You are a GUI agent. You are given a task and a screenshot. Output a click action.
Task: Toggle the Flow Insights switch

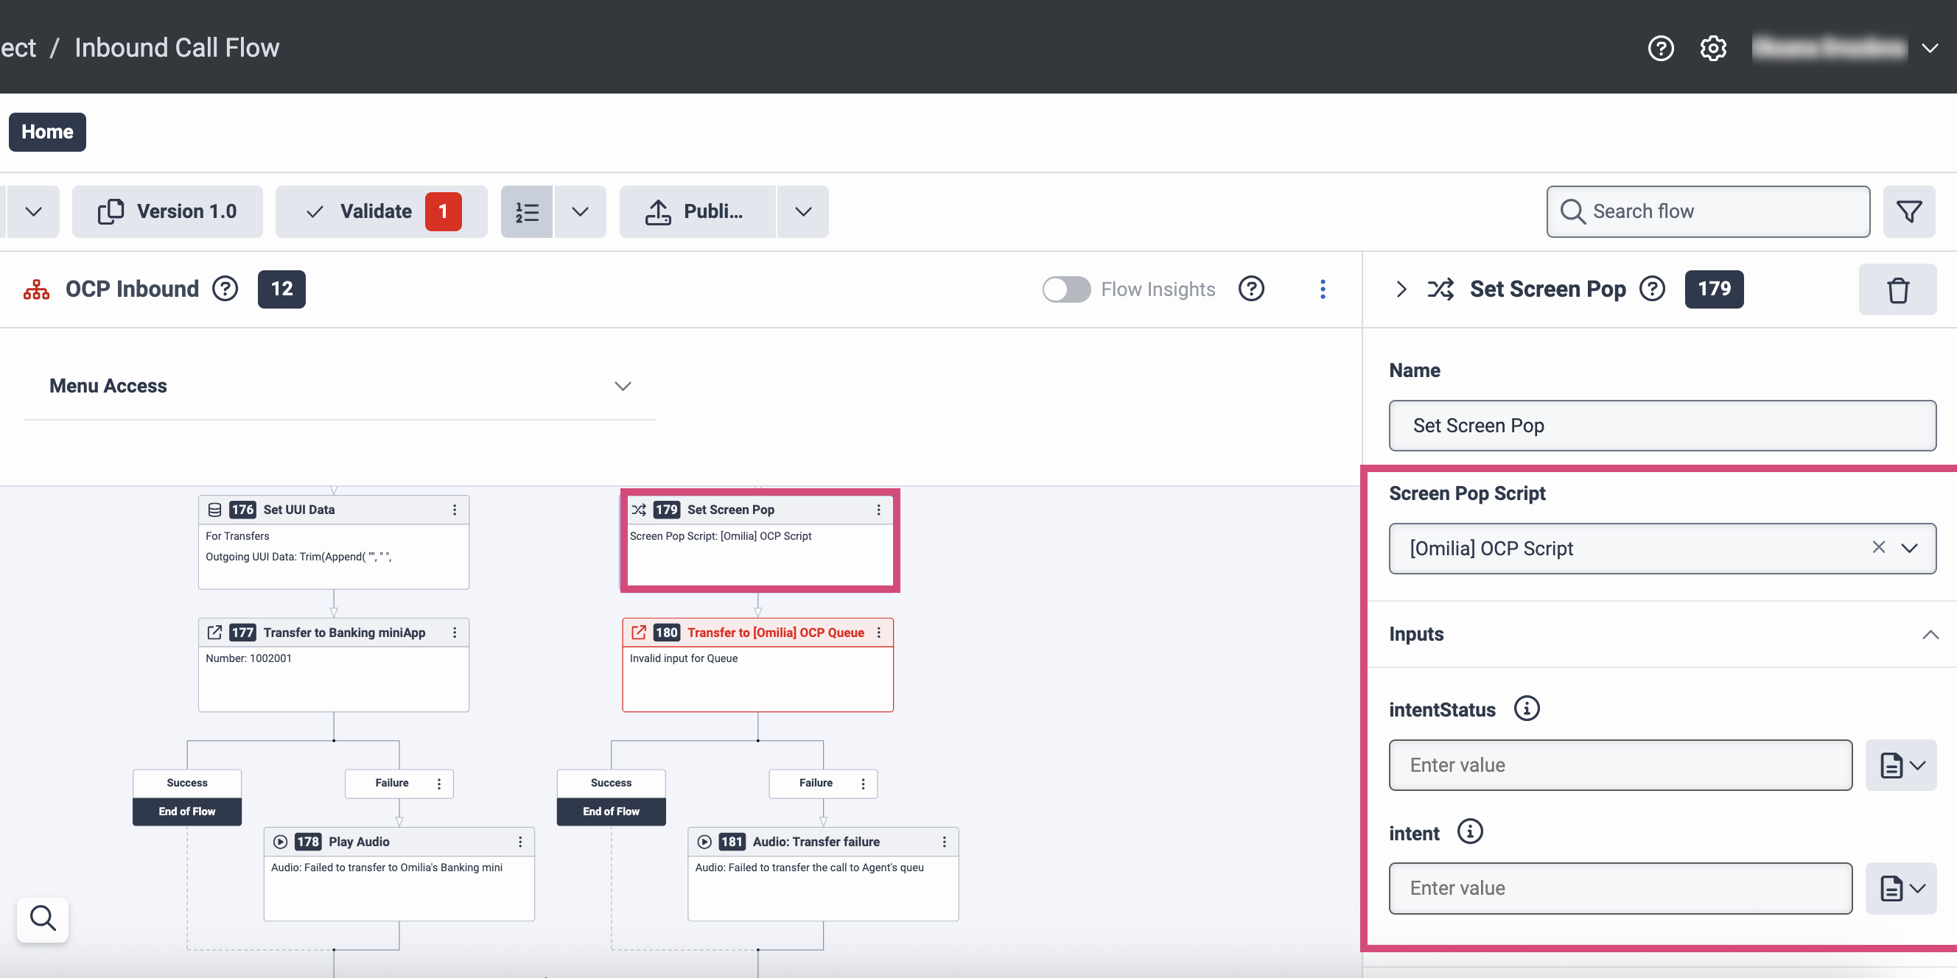point(1066,289)
